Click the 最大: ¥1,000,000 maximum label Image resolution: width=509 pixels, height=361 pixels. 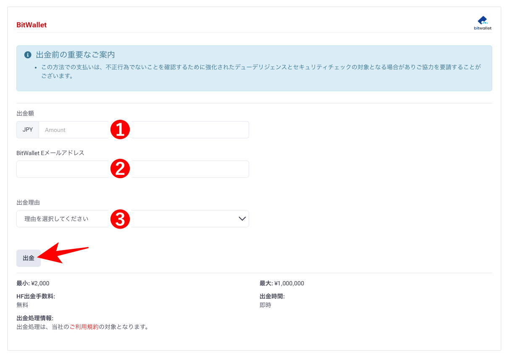[x=282, y=283]
